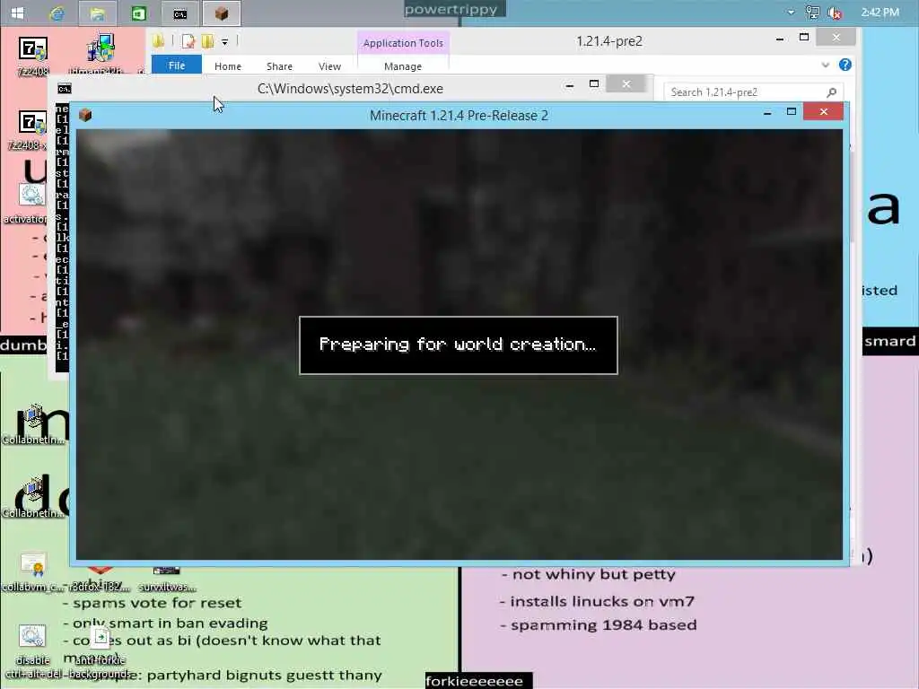Select the survxitwas desktop icon
Image resolution: width=919 pixels, height=689 pixels.
167,580
